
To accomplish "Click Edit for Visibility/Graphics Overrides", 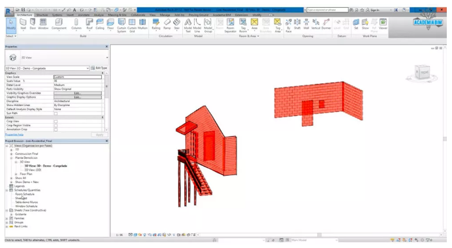I will [x=78, y=93].
